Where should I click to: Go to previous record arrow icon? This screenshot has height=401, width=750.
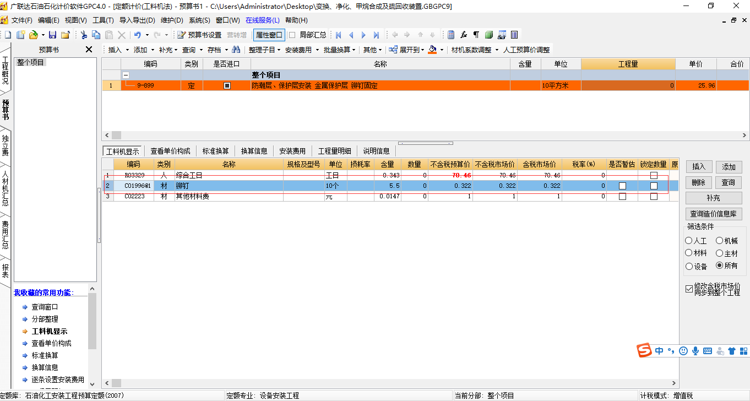(351, 35)
